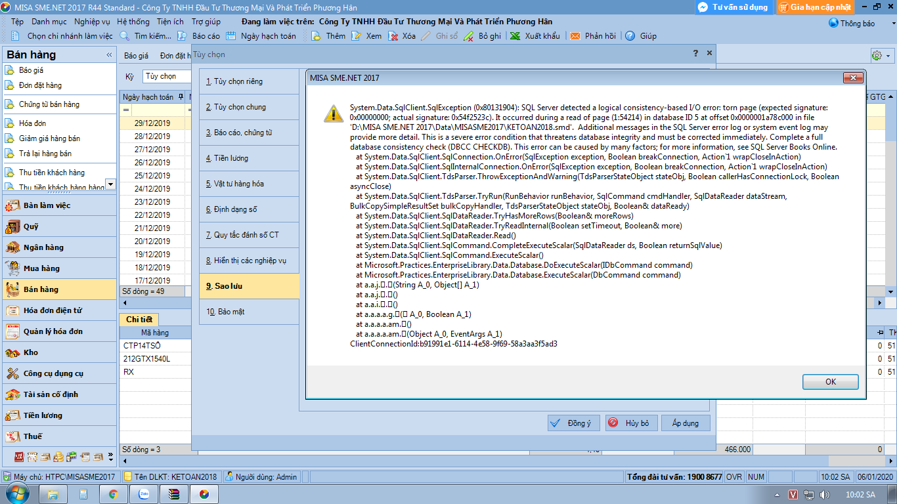Click the Bỏ ghi toolbar button

click(x=483, y=36)
